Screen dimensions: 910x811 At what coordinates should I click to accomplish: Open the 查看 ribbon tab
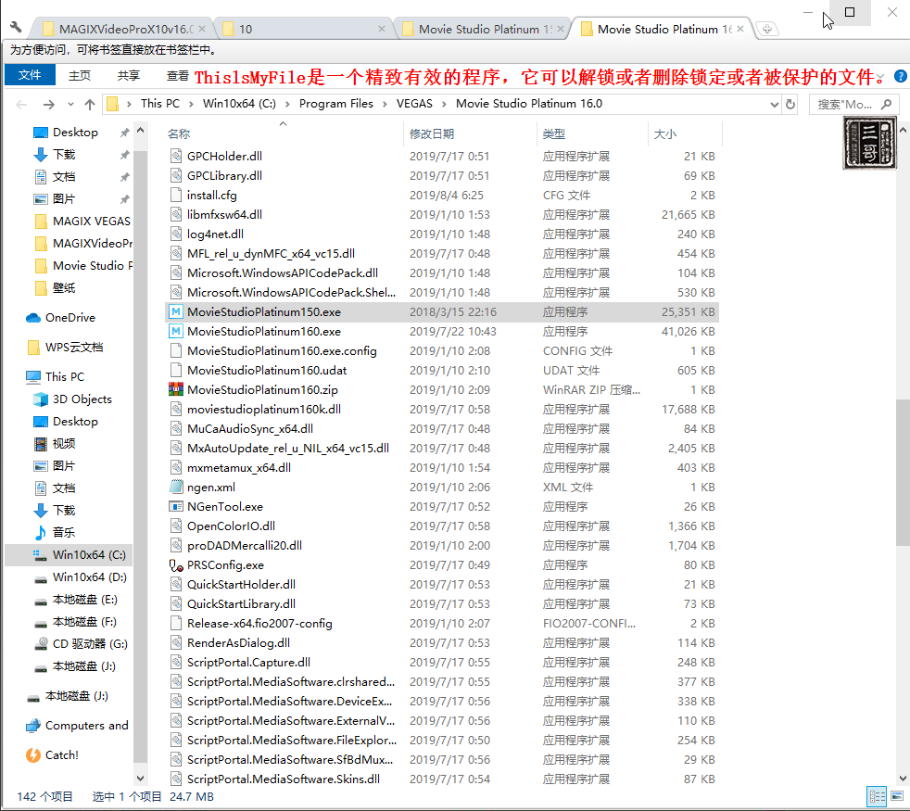tap(177, 75)
